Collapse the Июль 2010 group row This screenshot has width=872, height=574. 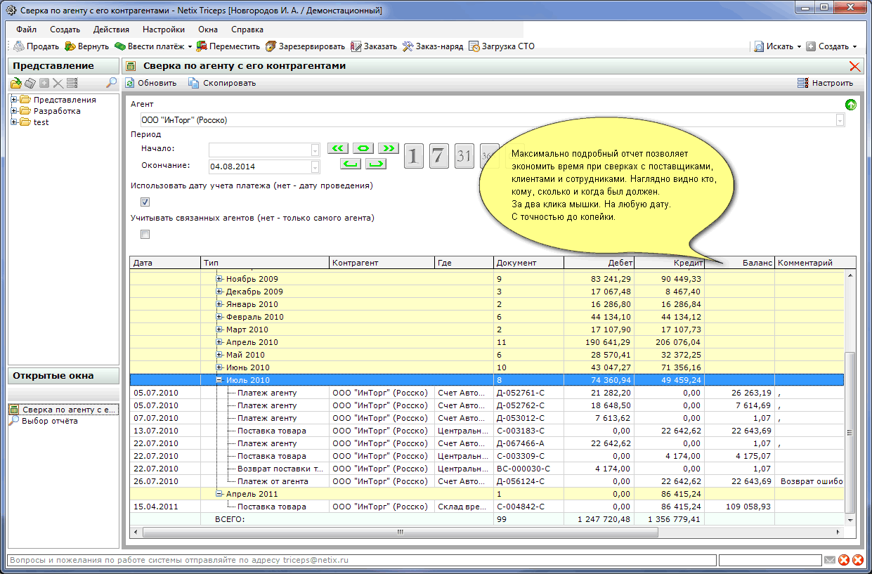pyautogui.click(x=220, y=380)
